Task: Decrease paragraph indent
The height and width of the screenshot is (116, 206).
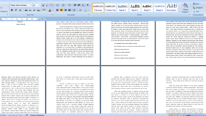Action: [75, 5]
